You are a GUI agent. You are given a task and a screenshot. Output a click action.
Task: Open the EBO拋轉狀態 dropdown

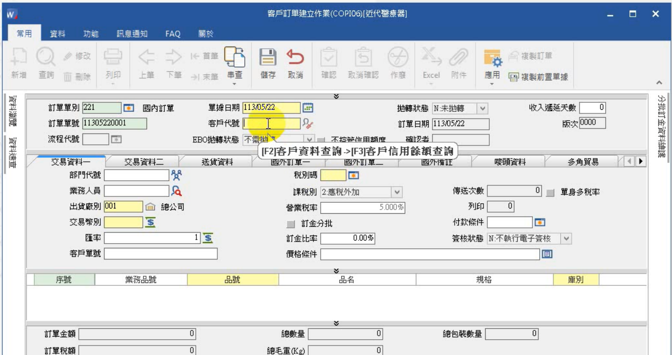point(309,140)
